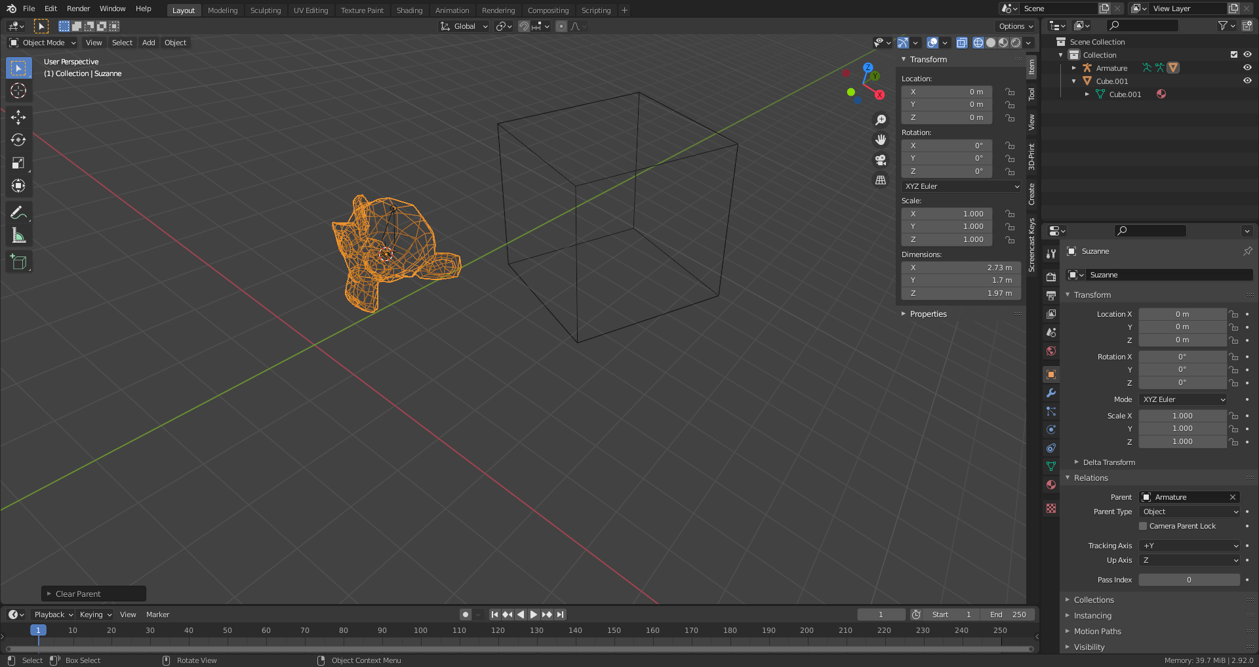This screenshot has height=667, width=1259.
Task: Add a new workspace with plus button
Action: pos(624,10)
